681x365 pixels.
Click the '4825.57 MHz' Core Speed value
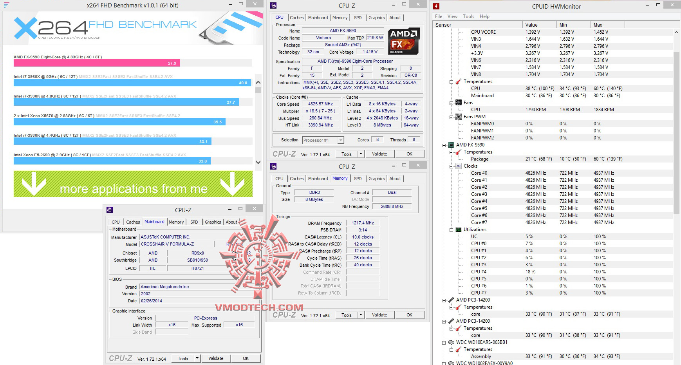320,104
